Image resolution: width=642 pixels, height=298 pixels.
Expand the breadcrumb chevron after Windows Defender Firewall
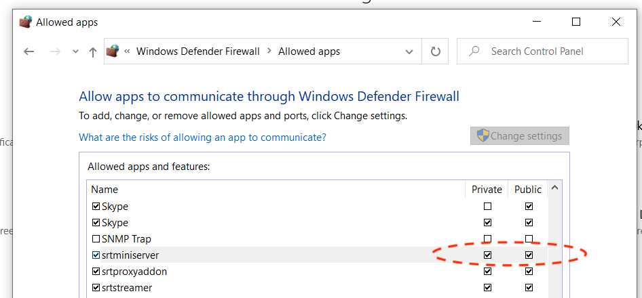pyautogui.click(x=269, y=51)
